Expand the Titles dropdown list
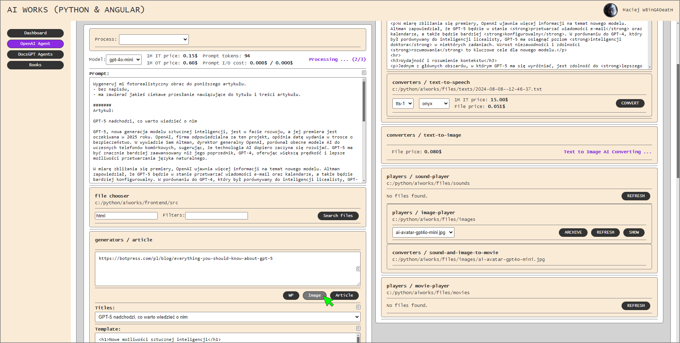The height and width of the screenshot is (343, 680). click(x=227, y=317)
